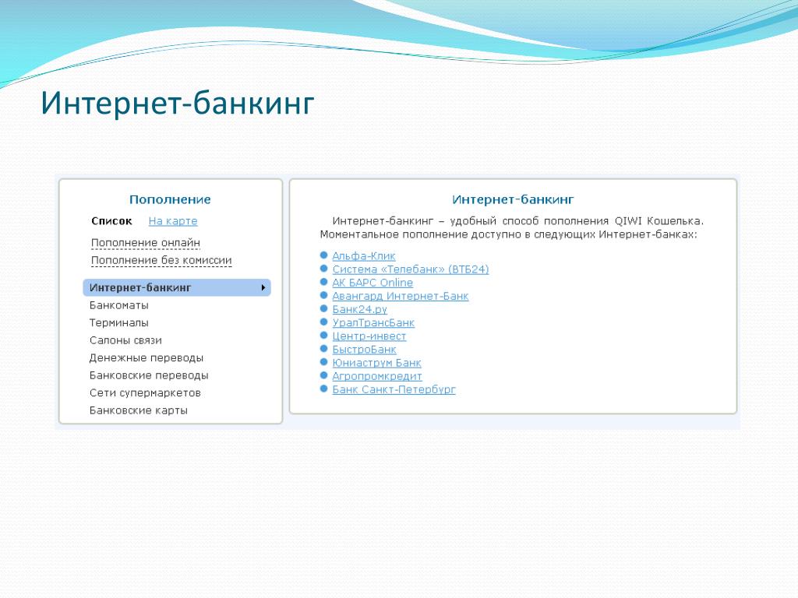Follow the Центр-инвест link
This screenshot has width=798, height=598.
tap(369, 336)
